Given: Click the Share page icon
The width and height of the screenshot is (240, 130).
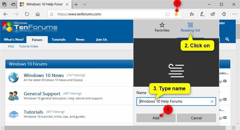Looking at the screenshot, I should [213, 14].
